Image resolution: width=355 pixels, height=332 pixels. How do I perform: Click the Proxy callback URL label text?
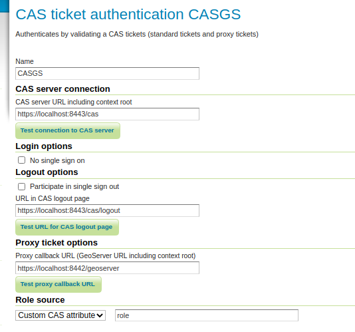106,256
